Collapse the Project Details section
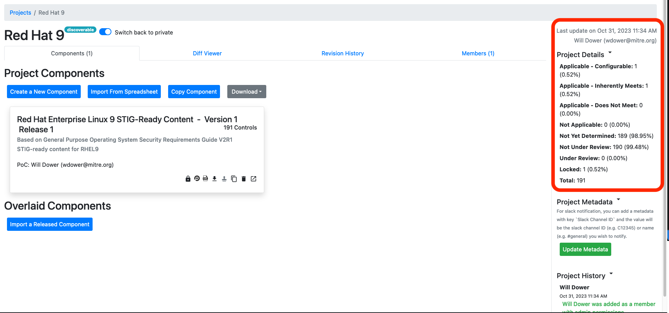Viewport: 669px width, 313px height. pos(610,53)
